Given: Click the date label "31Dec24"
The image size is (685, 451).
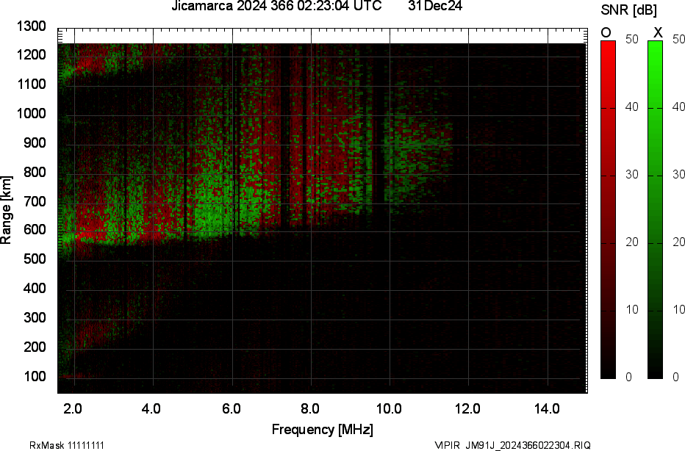Looking at the screenshot, I should pyautogui.click(x=435, y=6).
